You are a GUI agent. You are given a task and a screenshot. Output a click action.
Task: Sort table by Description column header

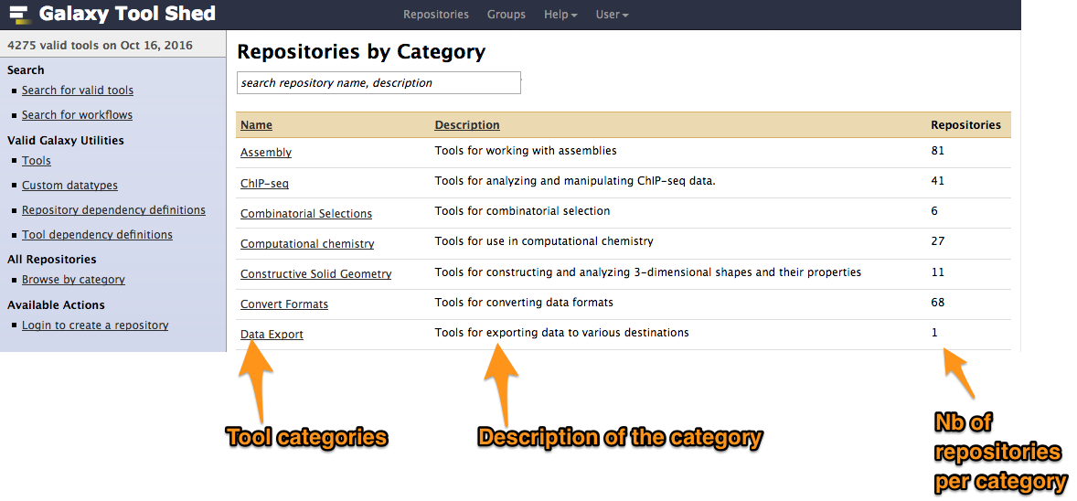(x=467, y=125)
